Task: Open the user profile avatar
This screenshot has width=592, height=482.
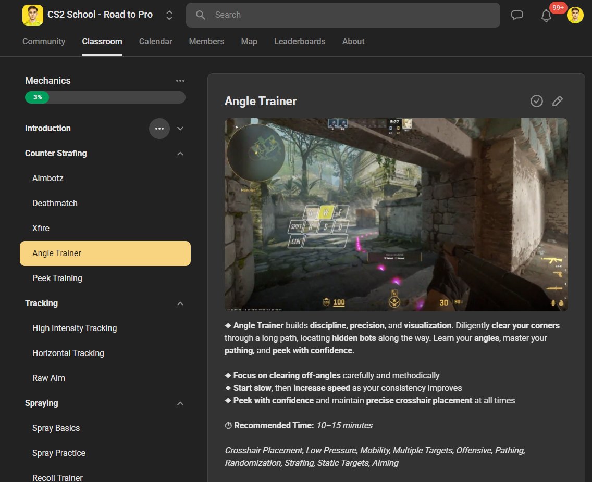Action: [575, 15]
